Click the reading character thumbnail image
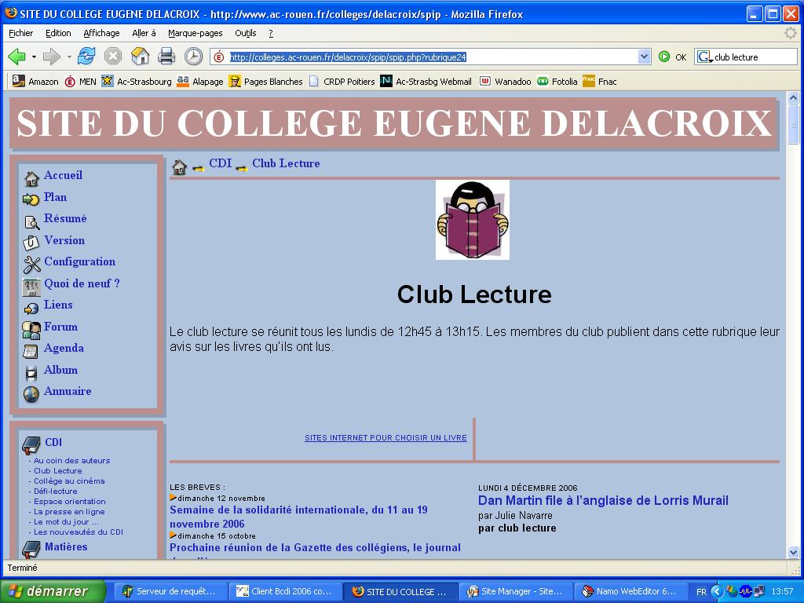This screenshot has height=603, width=804. [x=472, y=220]
